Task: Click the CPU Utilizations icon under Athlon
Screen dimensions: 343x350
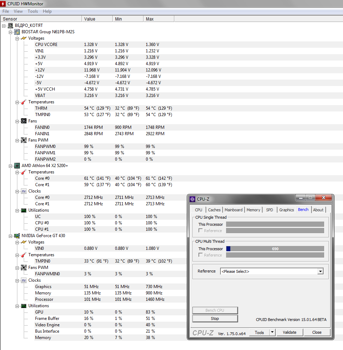Action: click(24, 210)
